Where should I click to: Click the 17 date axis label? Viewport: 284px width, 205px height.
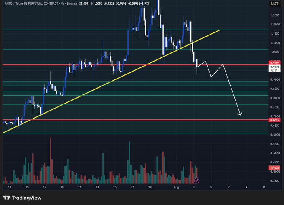pyautogui.click(x=45, y=187)
